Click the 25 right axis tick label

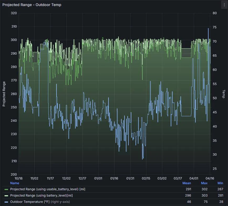tap(215, 169)
